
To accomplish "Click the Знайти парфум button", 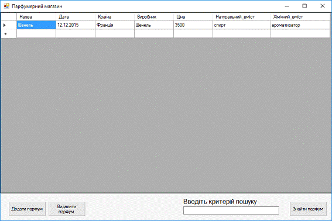I will [x=308, y=209].
